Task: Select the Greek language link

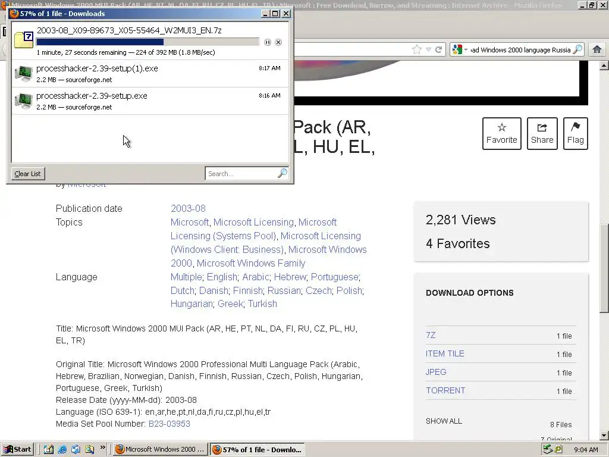Action: [x=230, y=304]
